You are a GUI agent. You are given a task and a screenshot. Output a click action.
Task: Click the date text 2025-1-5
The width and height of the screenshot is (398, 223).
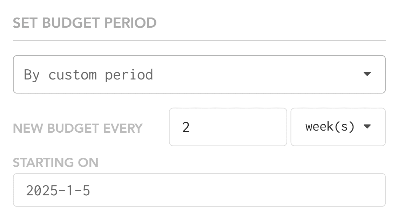pyautogui.click(x=58, y=190)
